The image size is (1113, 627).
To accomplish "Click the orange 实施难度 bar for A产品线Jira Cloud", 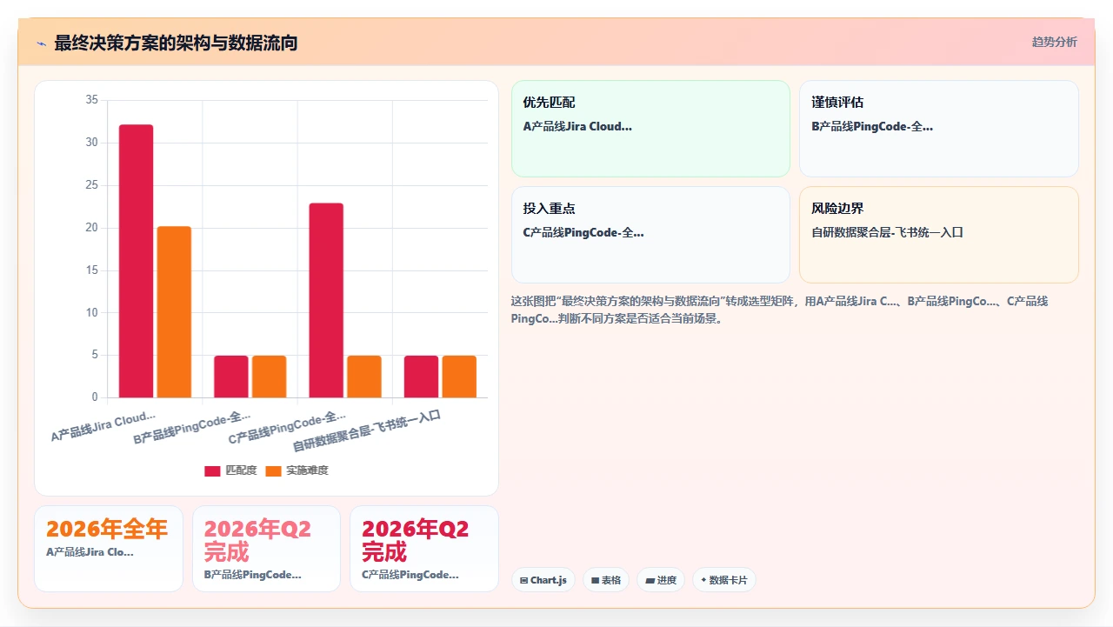I will (174, 312).
